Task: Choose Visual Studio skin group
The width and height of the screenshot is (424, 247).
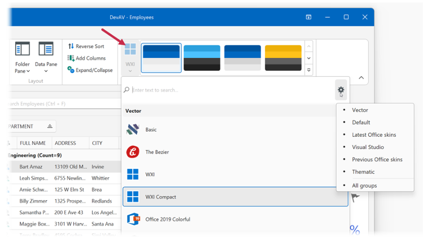Action: [x=375, y=147]
